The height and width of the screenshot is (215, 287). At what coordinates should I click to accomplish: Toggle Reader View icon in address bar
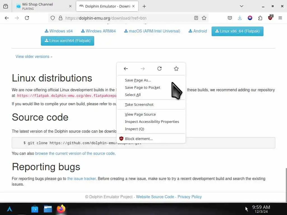click(x=196, y=18)
